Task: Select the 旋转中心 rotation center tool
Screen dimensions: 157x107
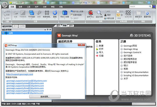Action: coord(91,13)
